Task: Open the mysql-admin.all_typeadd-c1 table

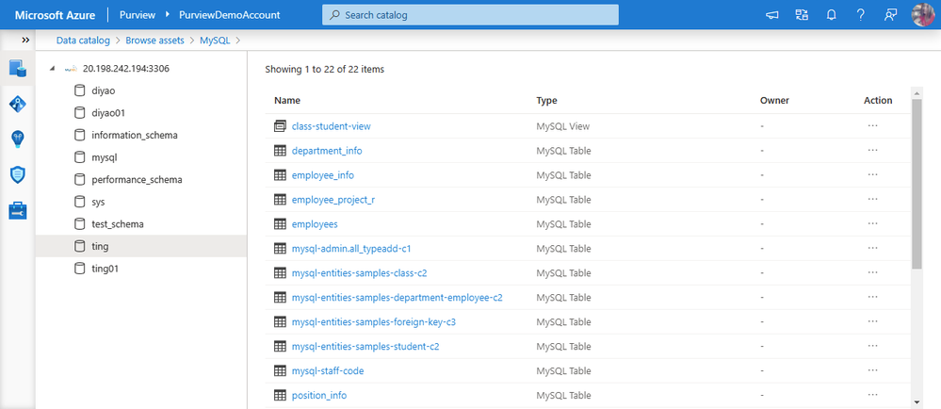Action: pyautogui.click(x=351, y=249)
